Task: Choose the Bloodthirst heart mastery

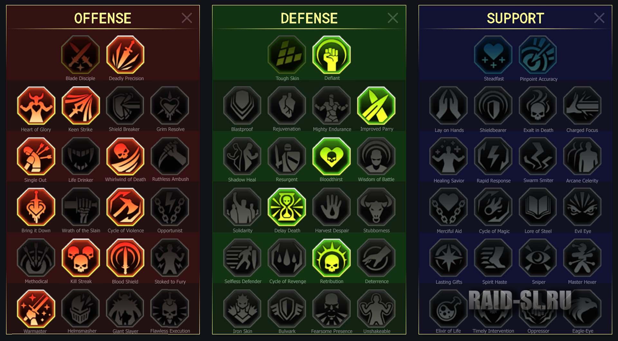Action: click(332, 156)
